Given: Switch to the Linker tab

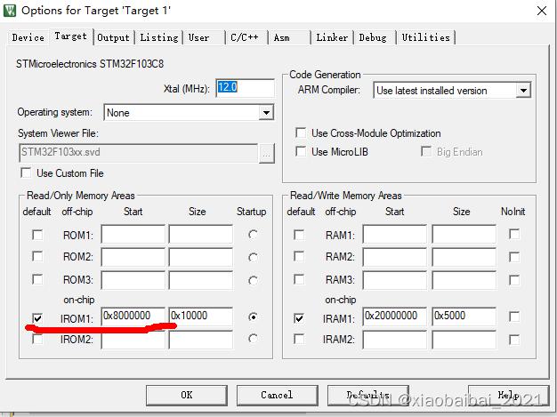Looking at the screenshot, I should [332, 37].
